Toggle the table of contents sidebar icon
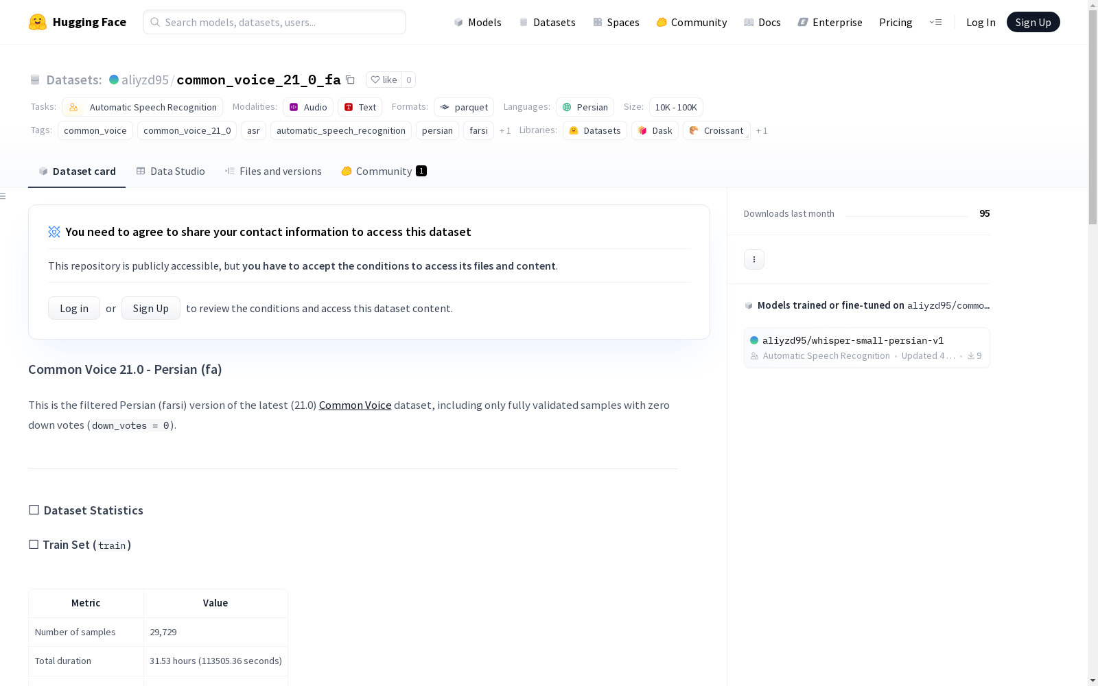The width and height of the screenshot is (1098, 686). (x=3, y=196)
